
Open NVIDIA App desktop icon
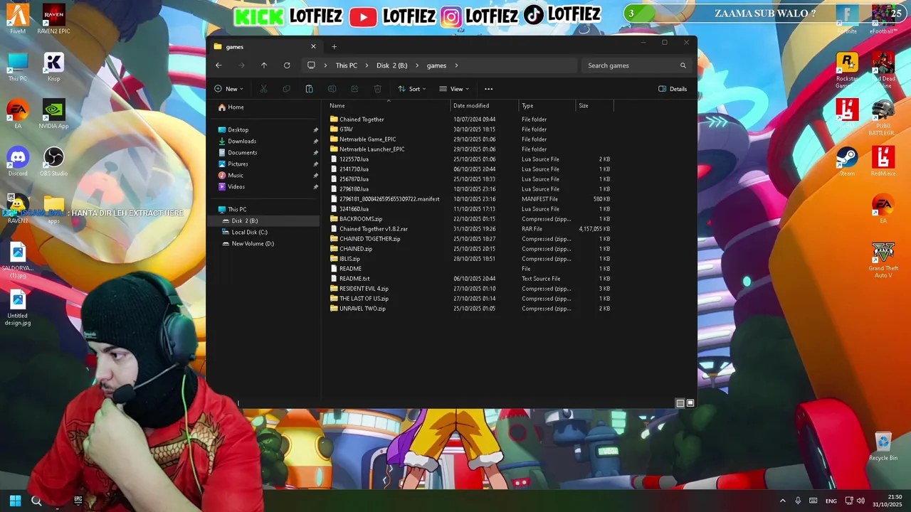[x=53, y=114]
